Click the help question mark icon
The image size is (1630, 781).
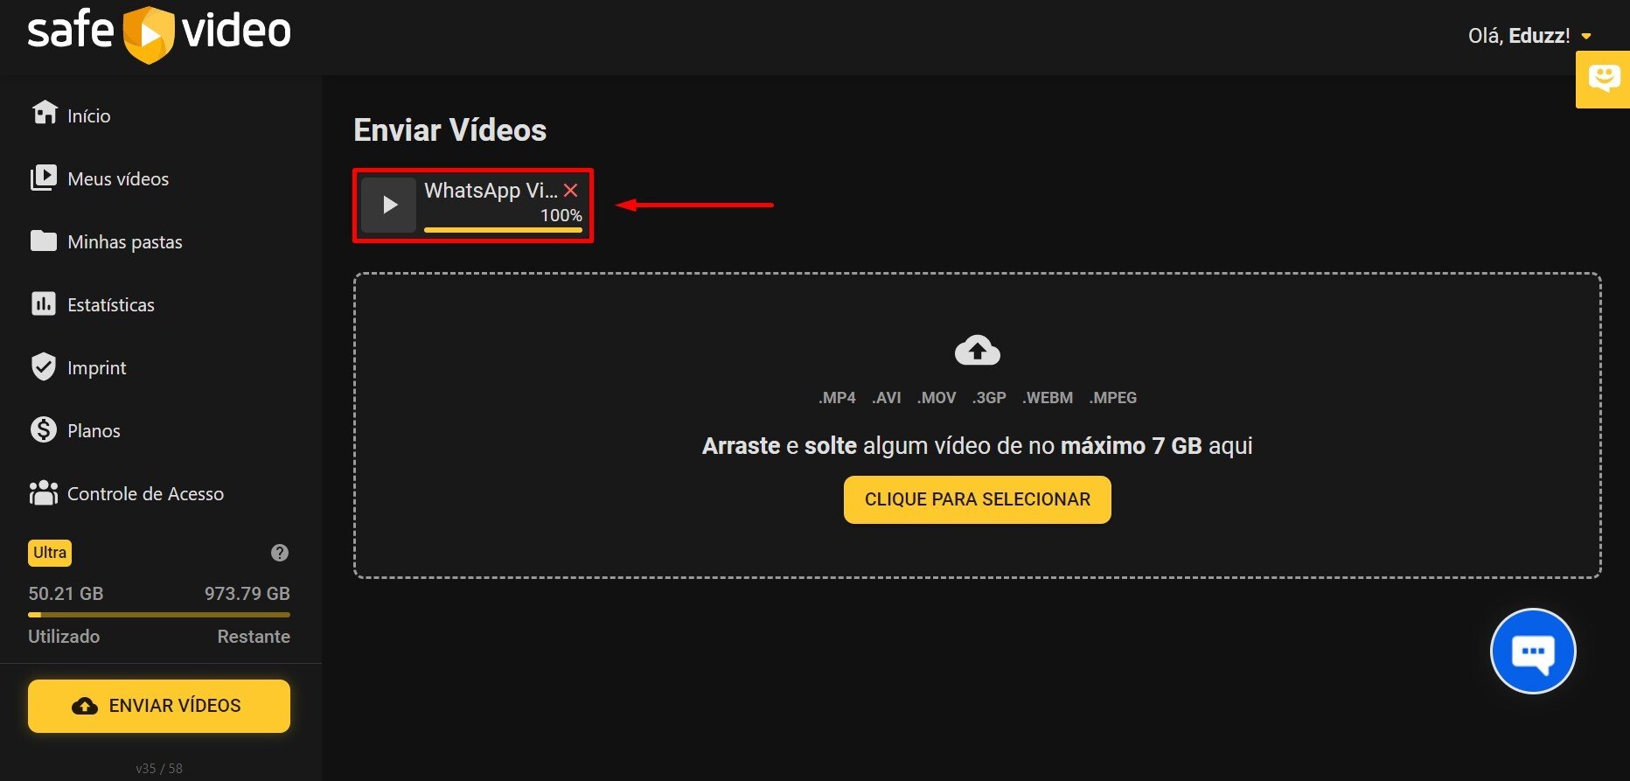(x=280, y=553)
